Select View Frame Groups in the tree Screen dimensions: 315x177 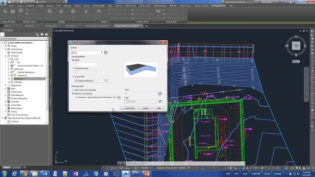(x=20, y=115)
